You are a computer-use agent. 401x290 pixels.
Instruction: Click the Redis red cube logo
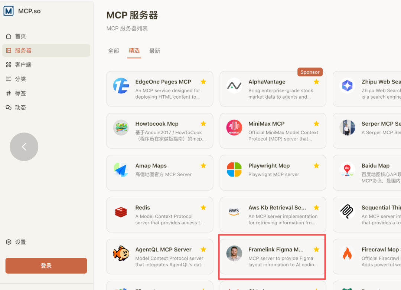pos(121,211)
